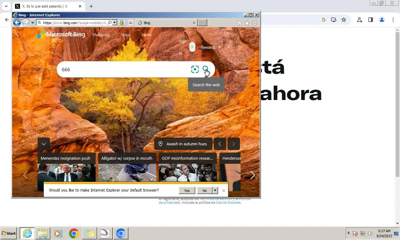The width and height of the screenshot is (400, 240).
Task: Open a new tab in Chrome
Action: pos(91,6)
